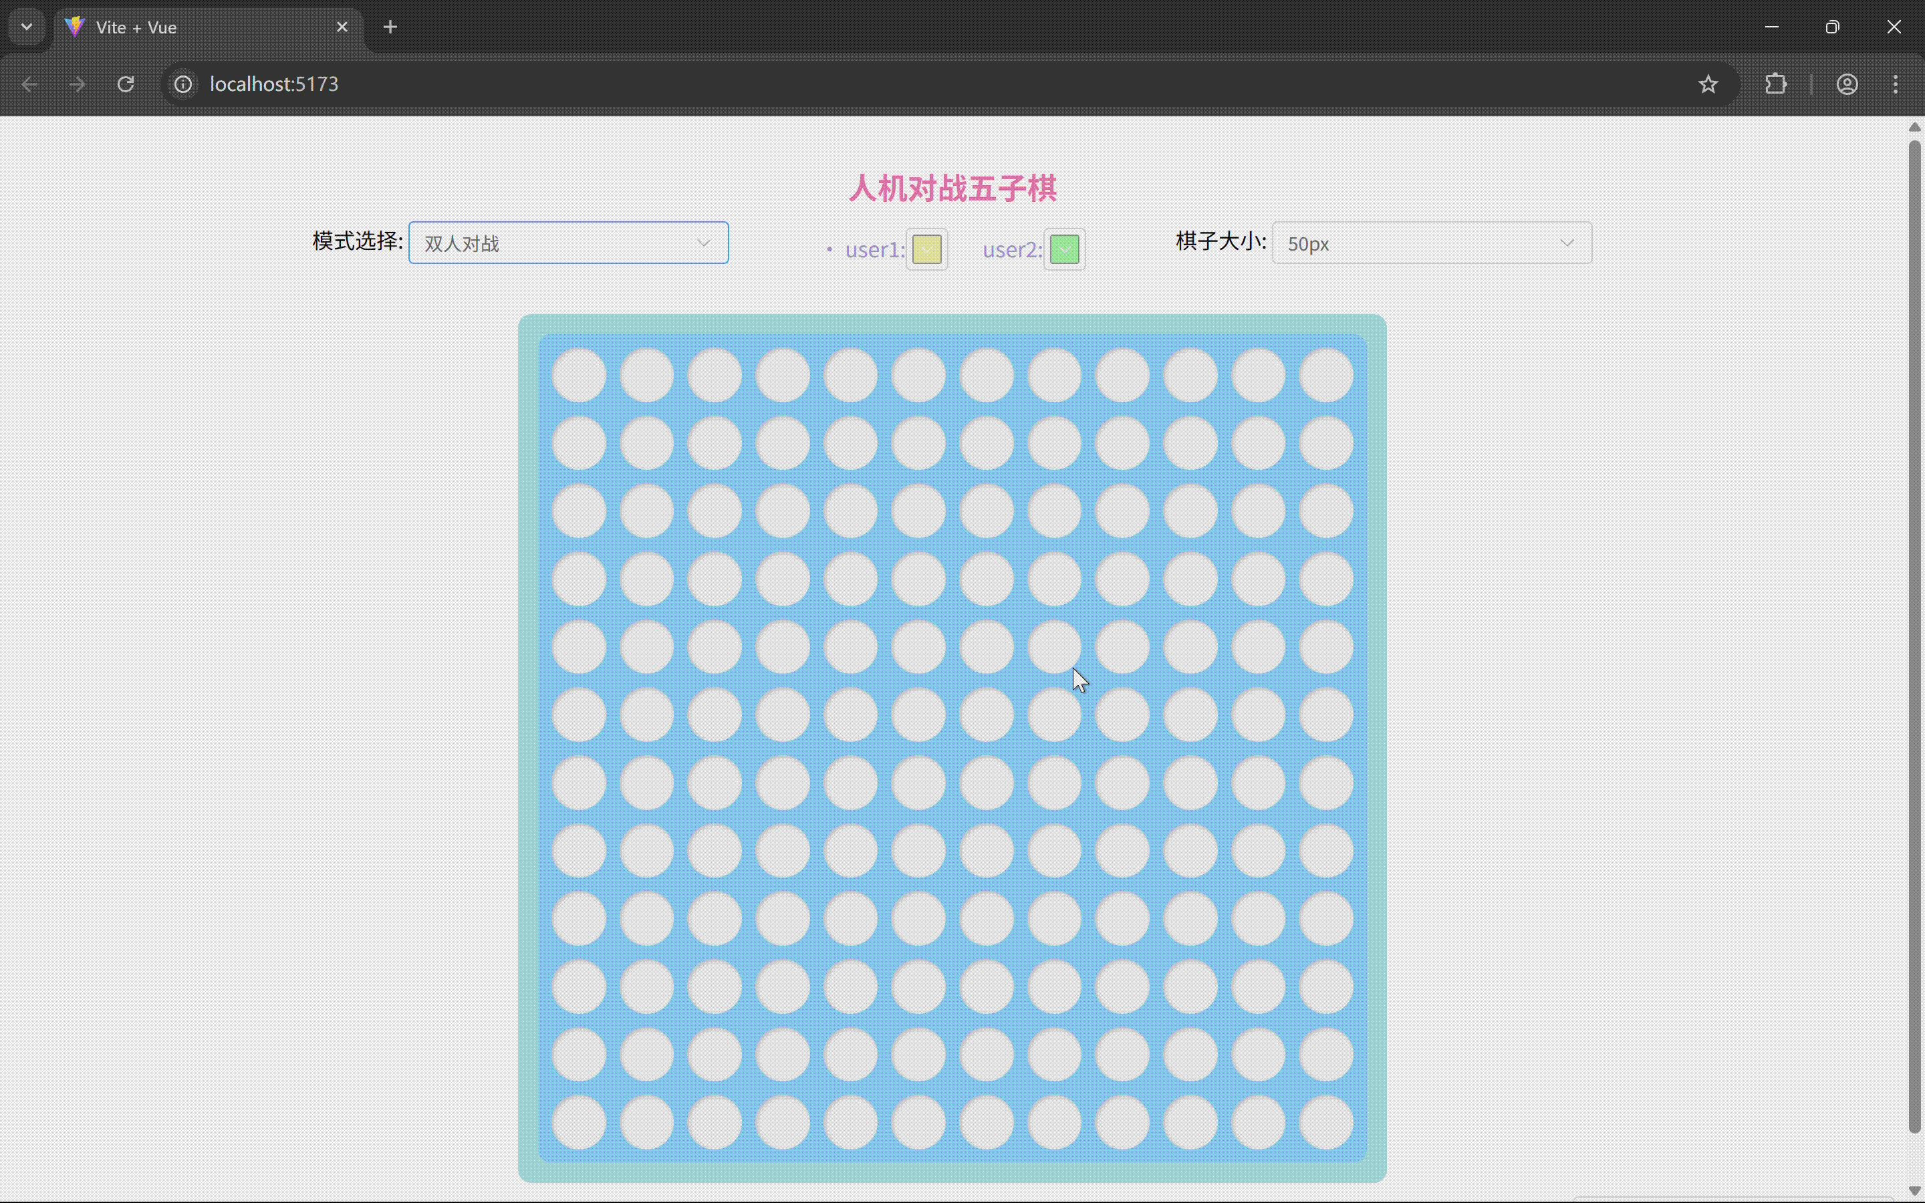The width and height of the screenshot is (1925, 1203).
Task: Place a piece on the top-left board intersection
Action: (578, 374)
